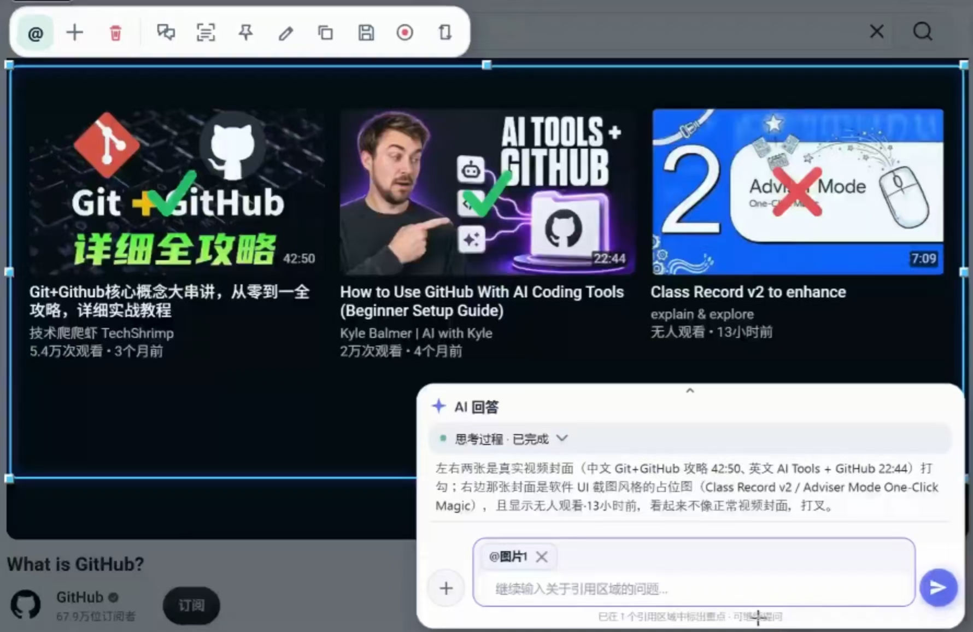
Task: Click text 5.4万次观看 · 3个月前
Action: click(96, 351)
